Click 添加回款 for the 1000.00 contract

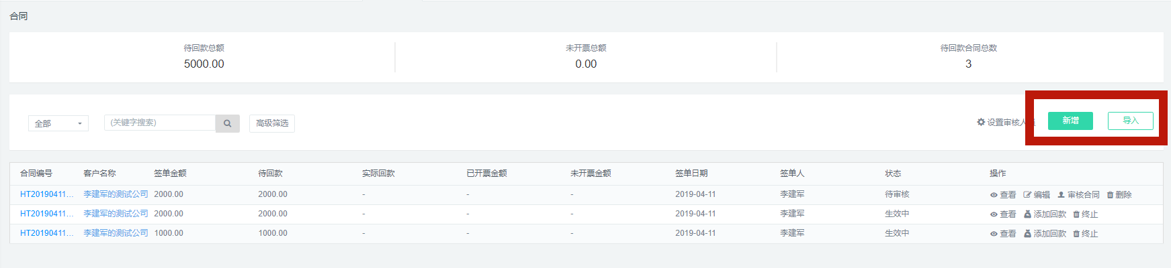tap(1045, 234)
